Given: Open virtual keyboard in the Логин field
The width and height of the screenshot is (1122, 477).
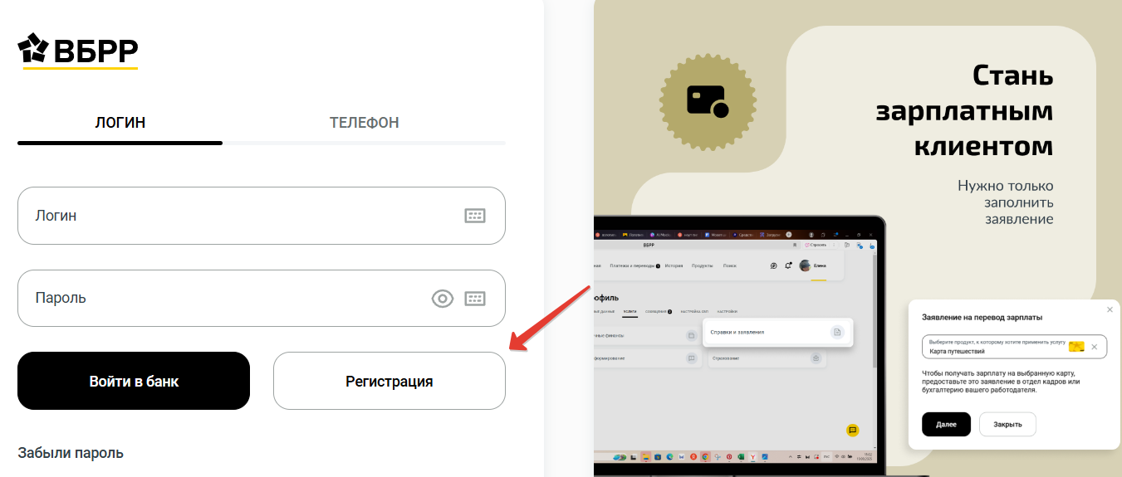Looking at the screenshot, I should [x=474, y=216].
